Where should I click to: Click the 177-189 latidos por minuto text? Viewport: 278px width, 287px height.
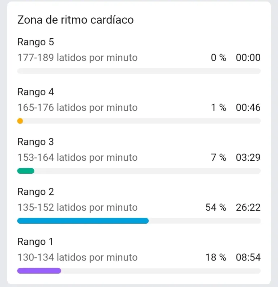coord(77,58)
